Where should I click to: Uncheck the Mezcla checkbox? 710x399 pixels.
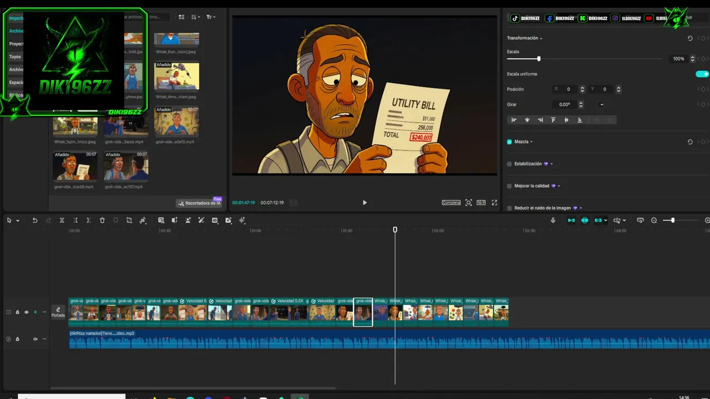pyautogui.click(x=509, y=142)
